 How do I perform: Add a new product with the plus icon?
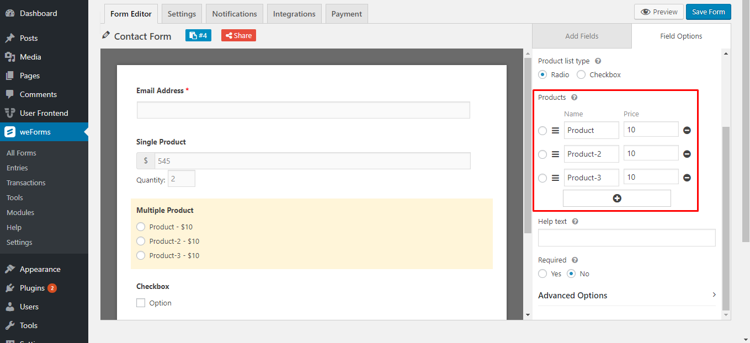[616, 198]
